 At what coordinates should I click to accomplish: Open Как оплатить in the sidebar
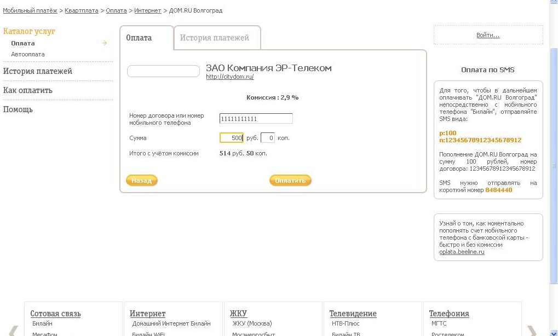[28, 90]
